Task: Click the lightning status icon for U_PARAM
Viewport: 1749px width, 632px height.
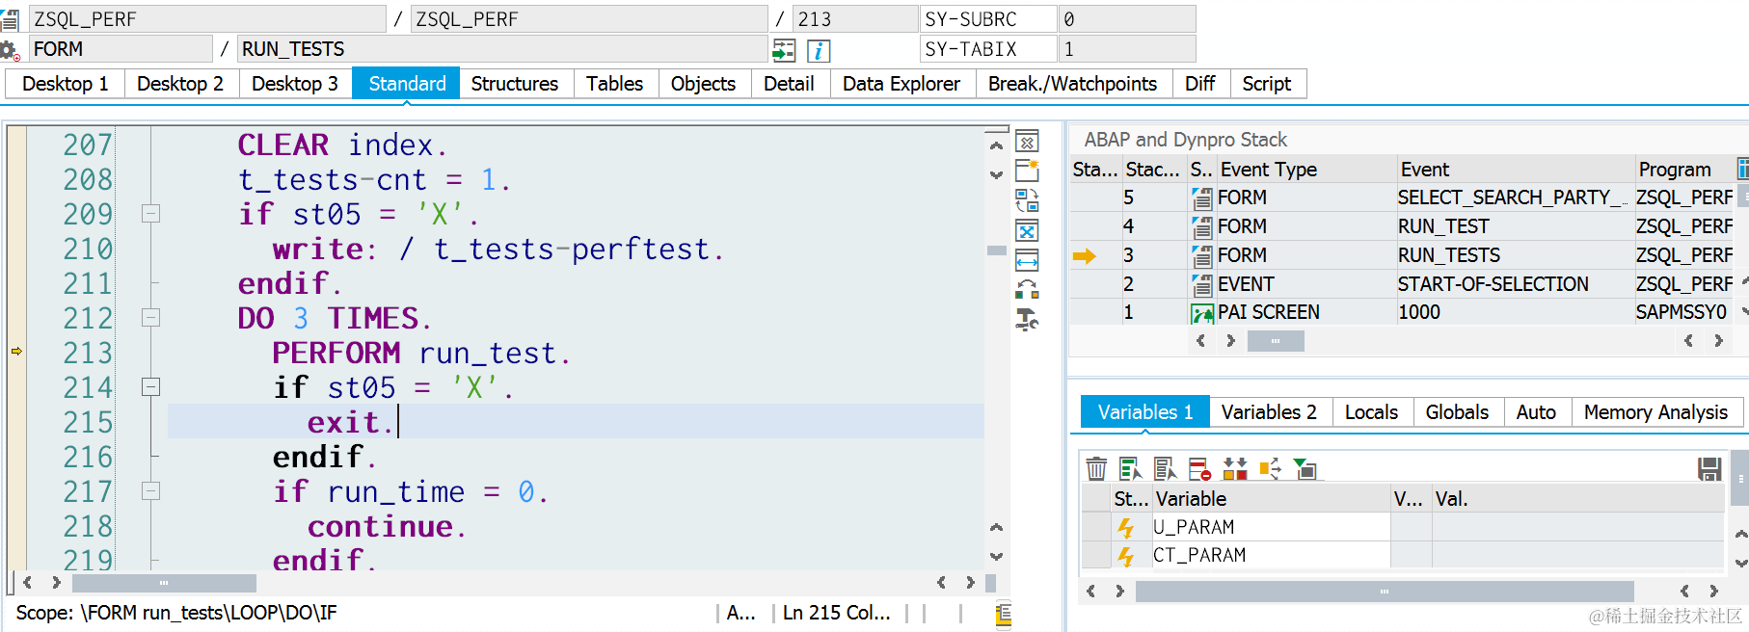Action: point(1125,527)
